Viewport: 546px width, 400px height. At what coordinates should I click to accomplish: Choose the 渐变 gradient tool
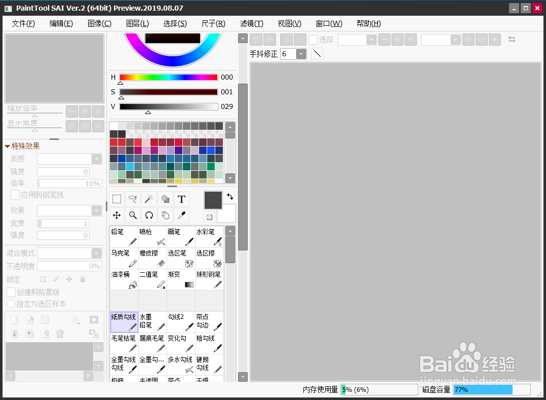(x=181, y=280)
